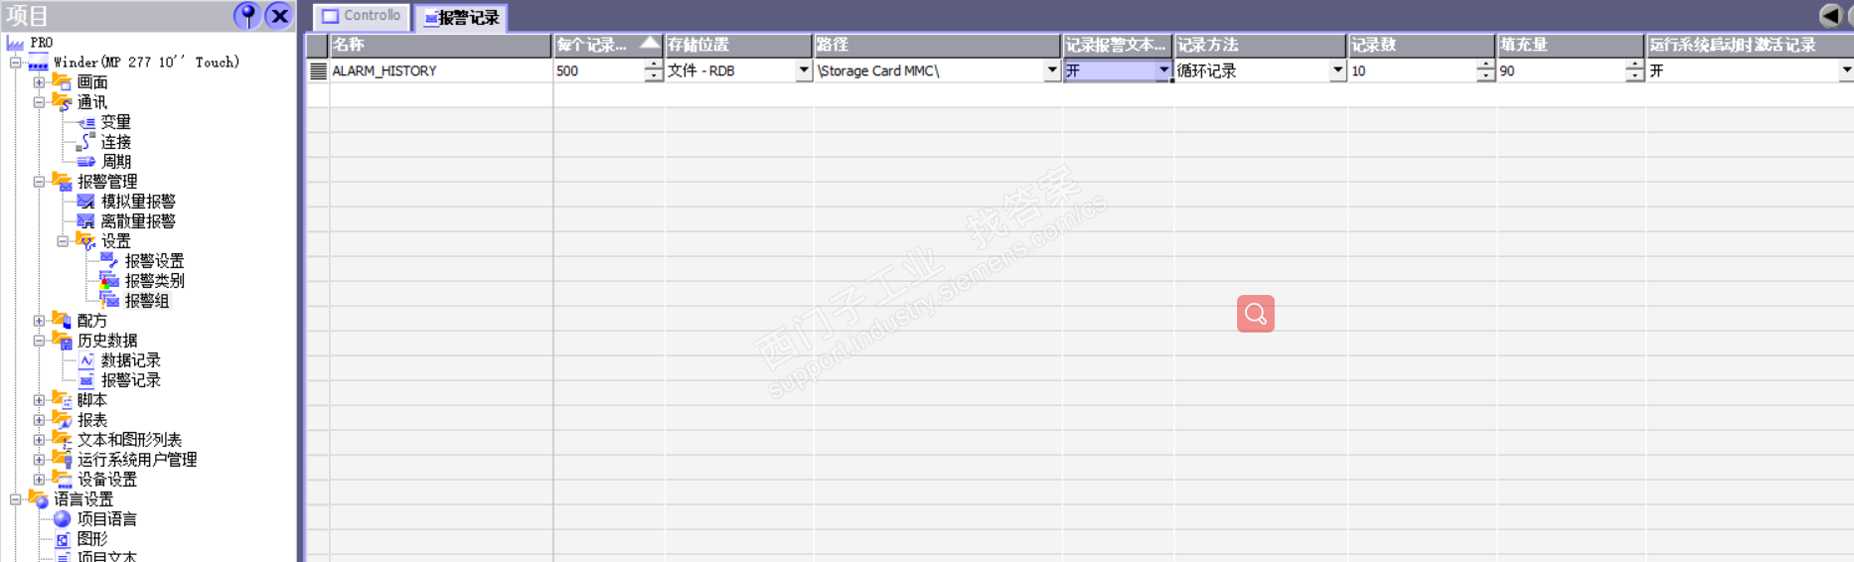Screen dimensions: 1854x562
Task: Close the 项目 project panel
Action: [x=279, y=15]
